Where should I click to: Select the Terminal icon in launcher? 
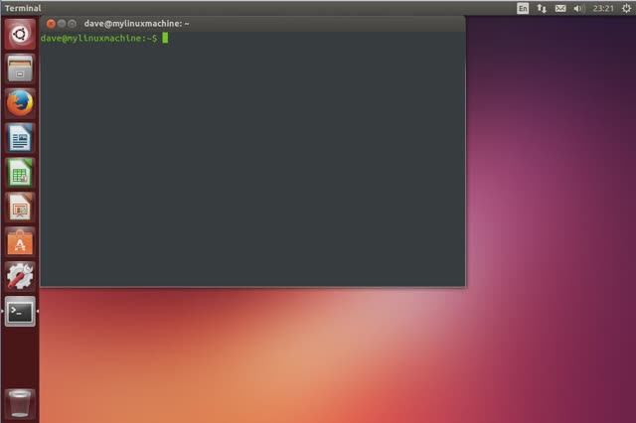[20, 311]
